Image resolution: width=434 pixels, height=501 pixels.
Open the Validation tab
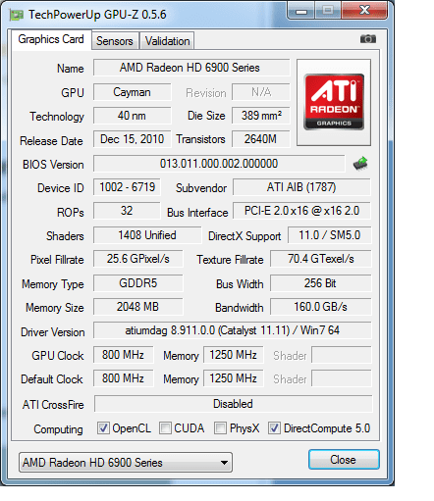(167, 41)
